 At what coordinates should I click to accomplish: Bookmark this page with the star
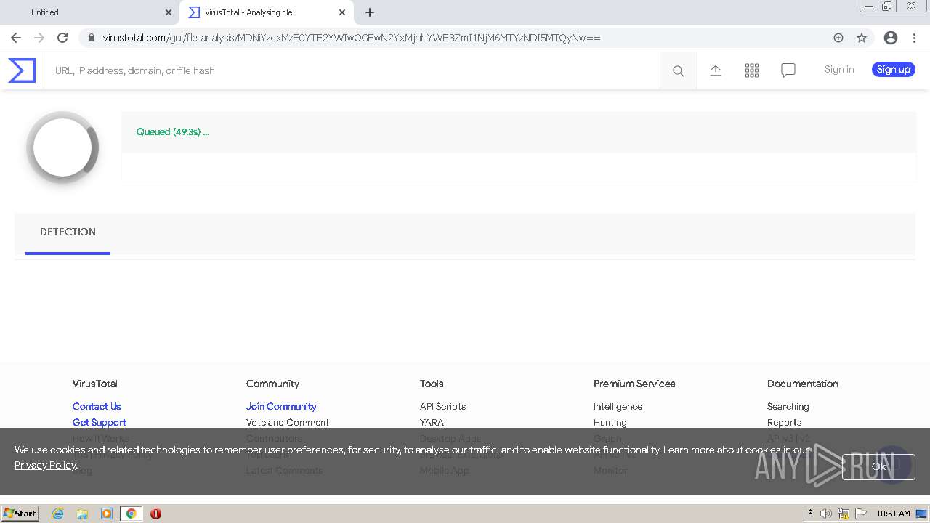pyautogui.click(x=862, y=38)
